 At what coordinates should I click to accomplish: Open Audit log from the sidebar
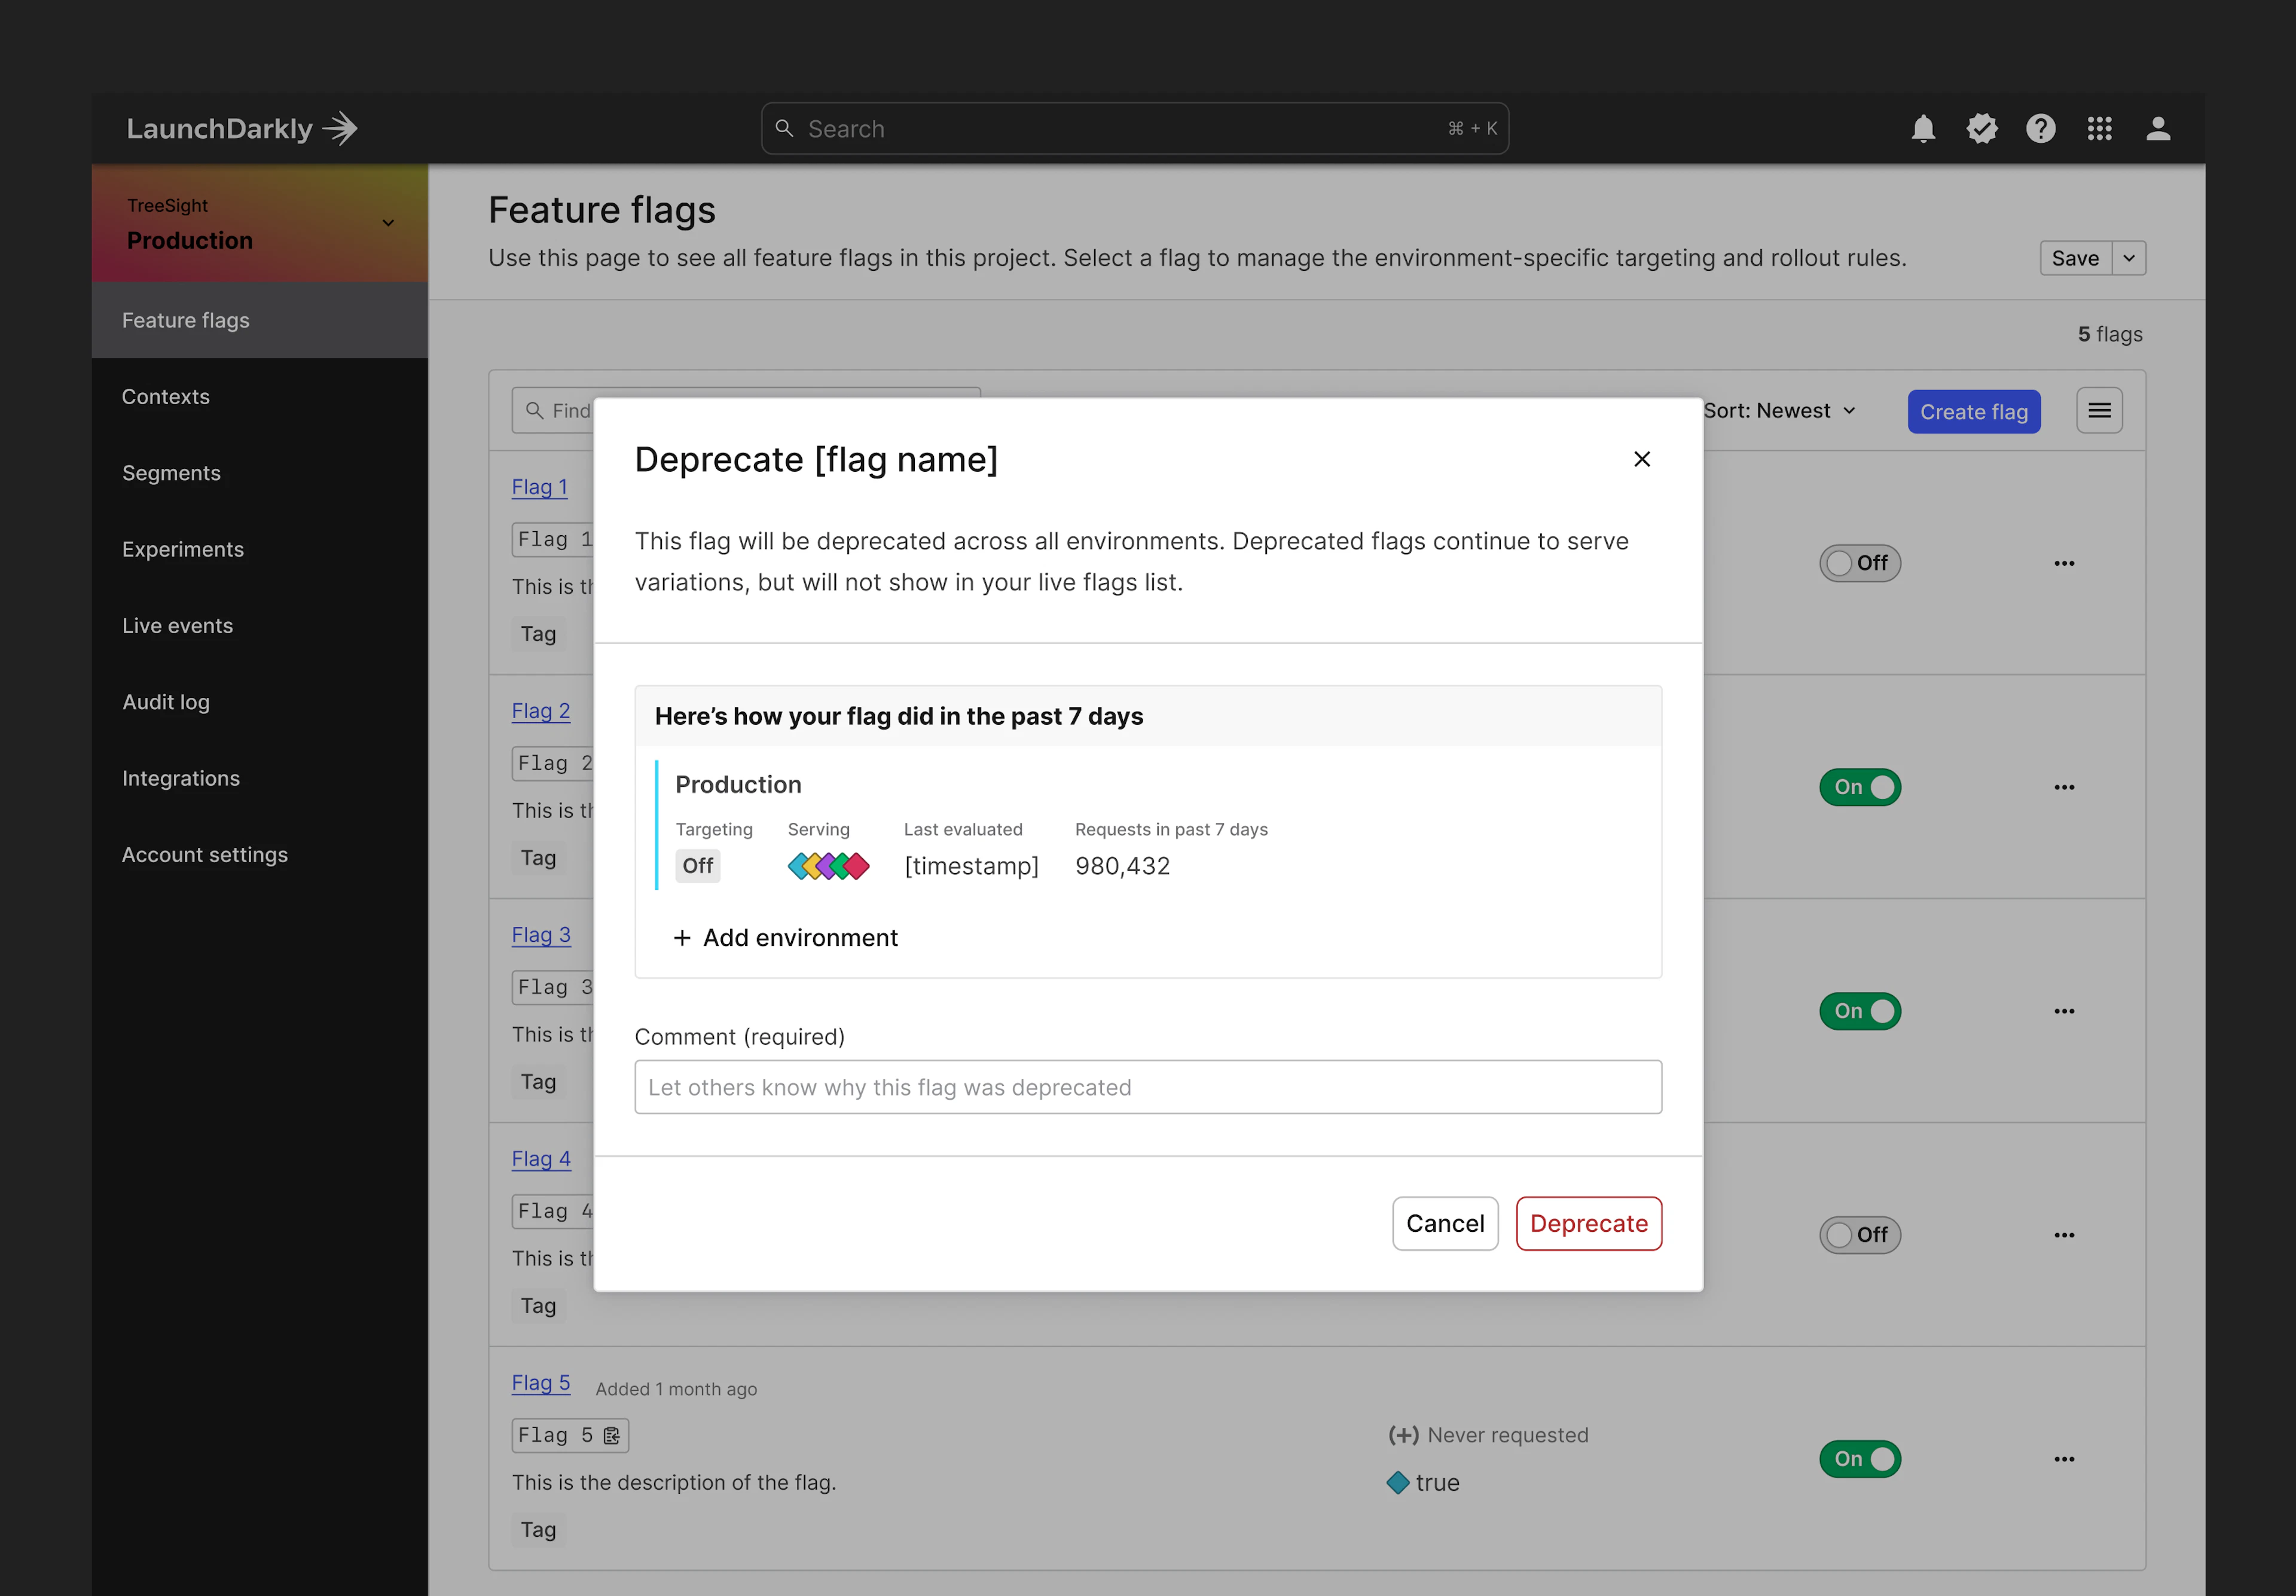[x=166, y=701]
